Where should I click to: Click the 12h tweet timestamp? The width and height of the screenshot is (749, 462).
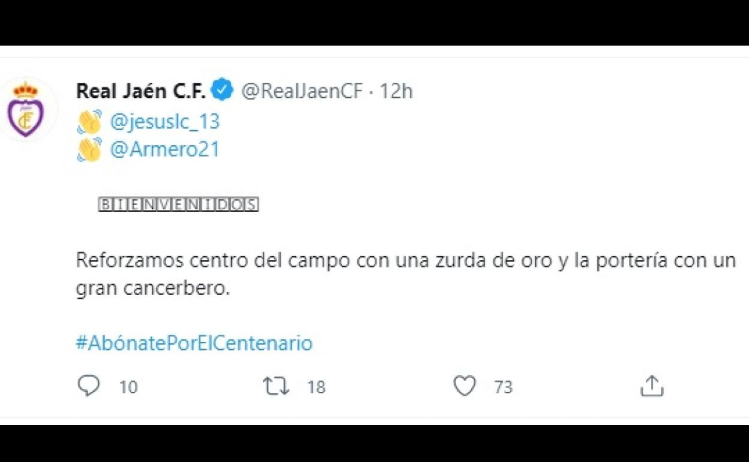coord(396,91)
